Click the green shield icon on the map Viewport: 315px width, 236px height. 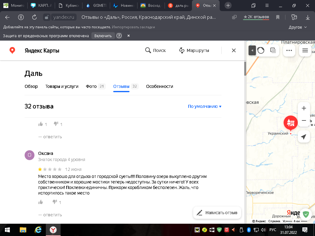306,214
